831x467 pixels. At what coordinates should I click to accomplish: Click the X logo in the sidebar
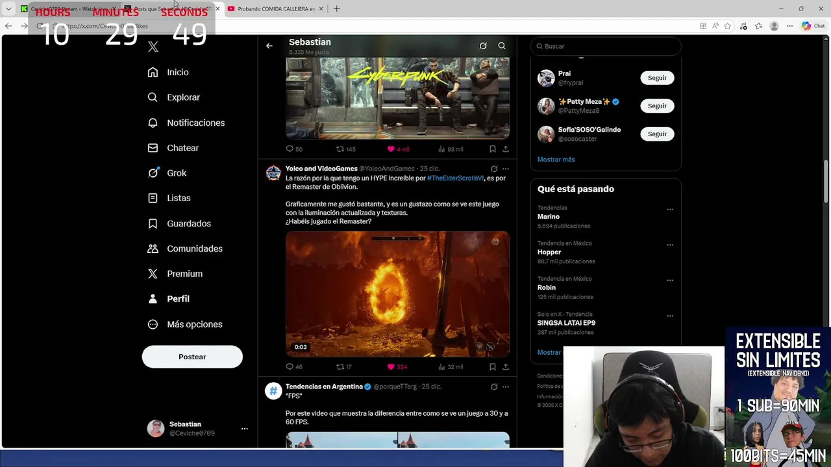pyautogui.click(x=153, y=47)
